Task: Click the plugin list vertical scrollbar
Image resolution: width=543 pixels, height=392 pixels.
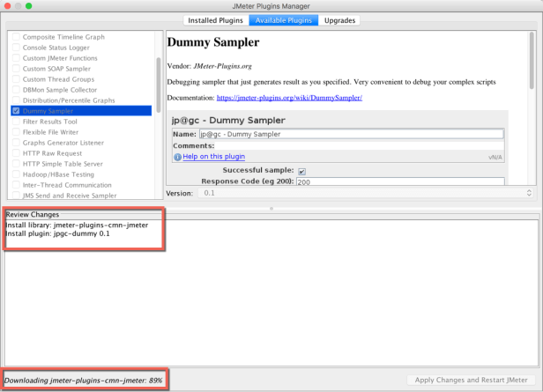Action: click(x=159, y=85)
